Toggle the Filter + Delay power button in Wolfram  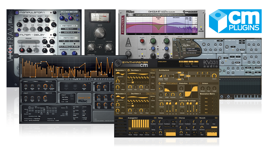17,35
